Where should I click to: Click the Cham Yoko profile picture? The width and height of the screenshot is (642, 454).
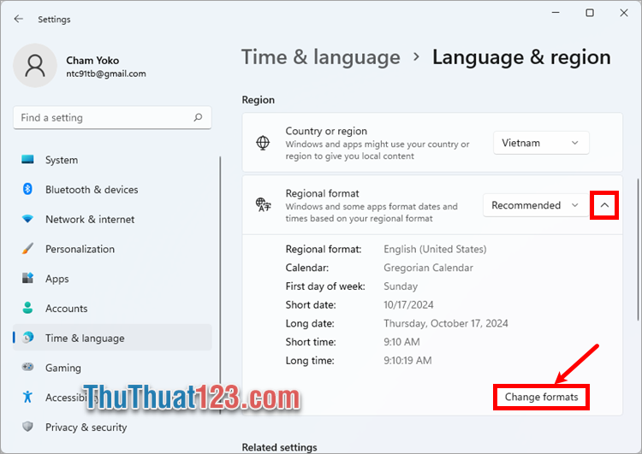coord(35,66)
